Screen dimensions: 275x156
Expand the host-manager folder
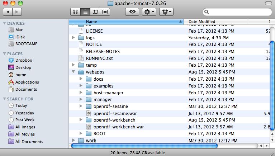pyautogui.click(x=81, y=92)
